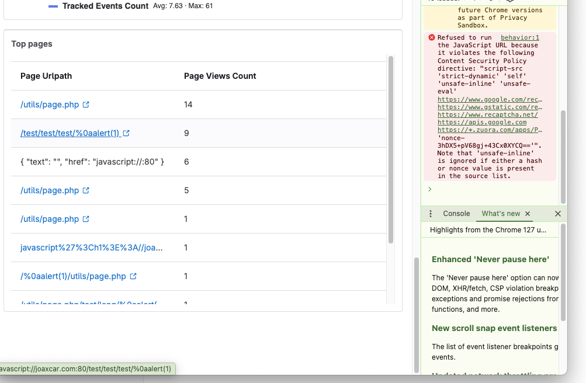Open the https://apis.google.com link in console
Image resolution: width=586 pixels, height=383 pixels.
click(482, 123)
